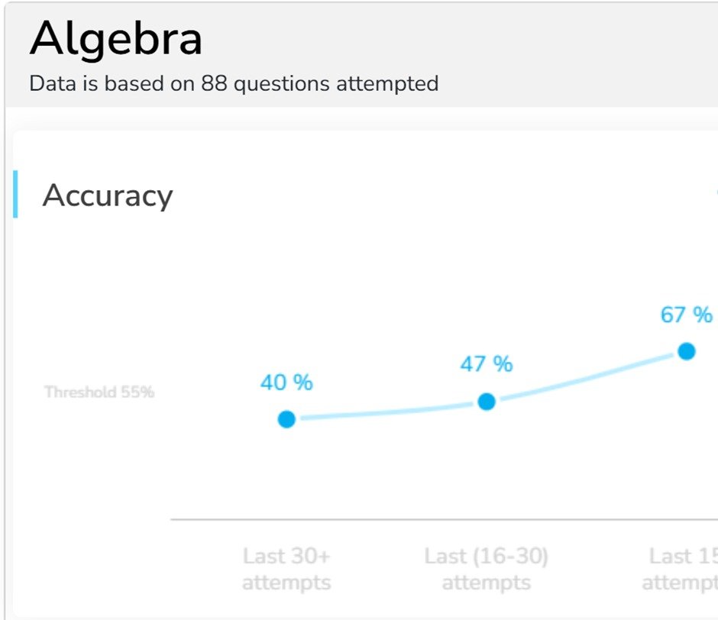Click the "Threshold 55%" label
The image size is (718, 620).
(99, 392)
